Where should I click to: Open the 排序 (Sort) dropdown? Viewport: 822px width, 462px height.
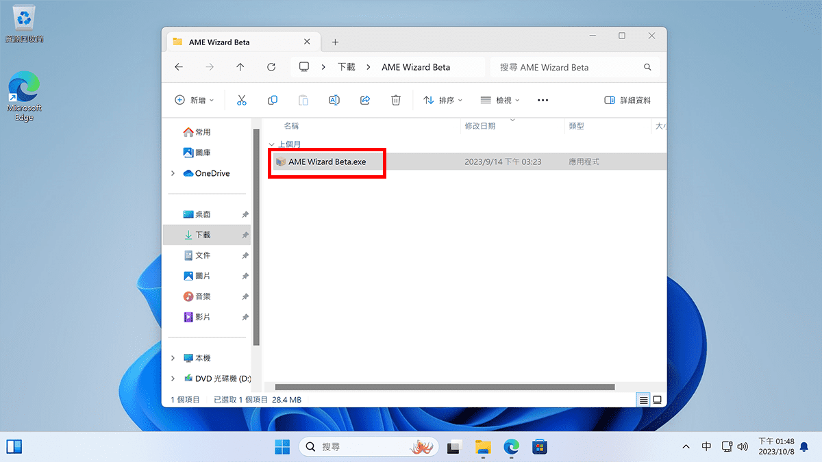443,100
